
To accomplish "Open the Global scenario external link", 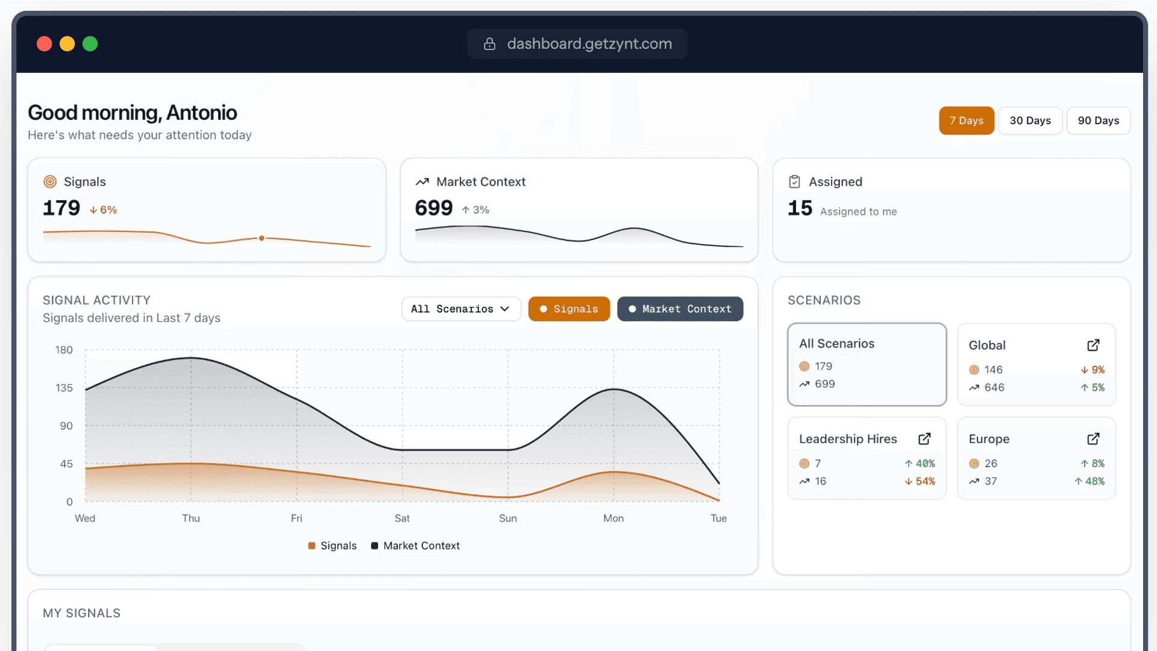I will [x=1093, y=345].
